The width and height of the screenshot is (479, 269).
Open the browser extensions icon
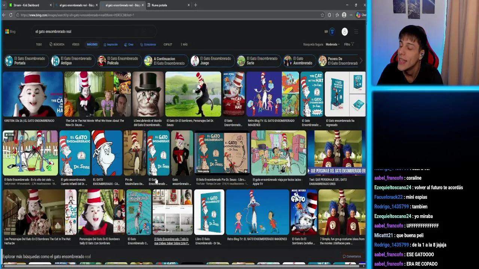tap(329, 15)
